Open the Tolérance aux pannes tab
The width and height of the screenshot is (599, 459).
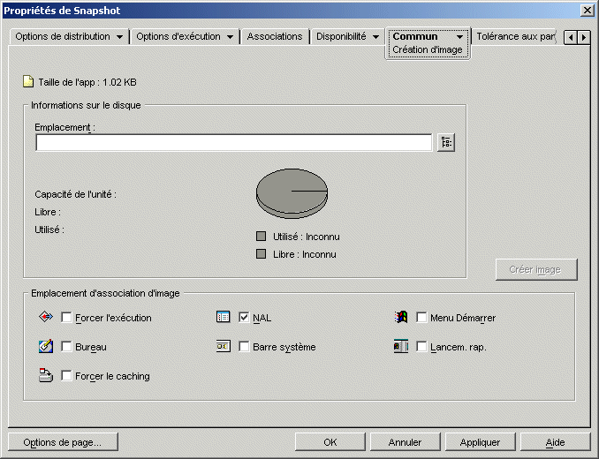click(515, 36)
